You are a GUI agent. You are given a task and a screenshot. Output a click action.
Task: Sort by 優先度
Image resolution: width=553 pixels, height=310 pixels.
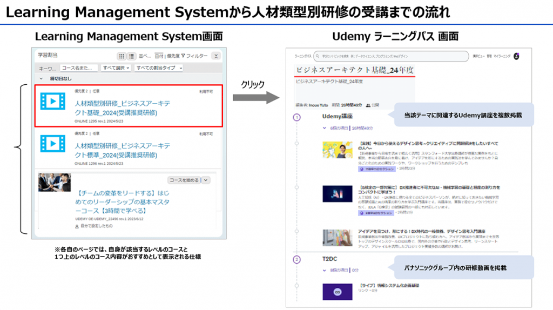pos(173,56)
